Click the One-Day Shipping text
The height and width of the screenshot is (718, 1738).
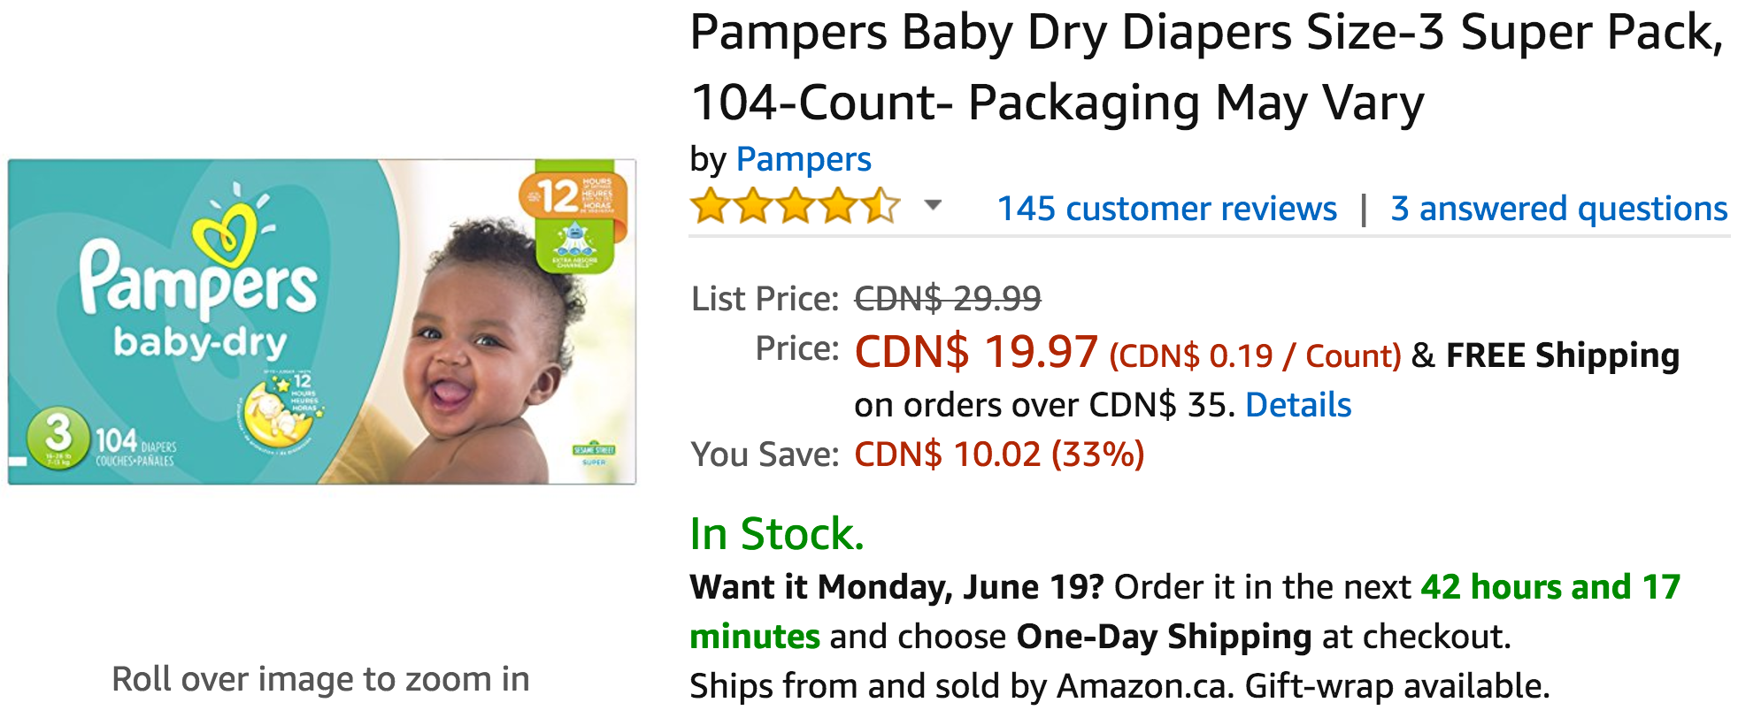point(1164,637)
